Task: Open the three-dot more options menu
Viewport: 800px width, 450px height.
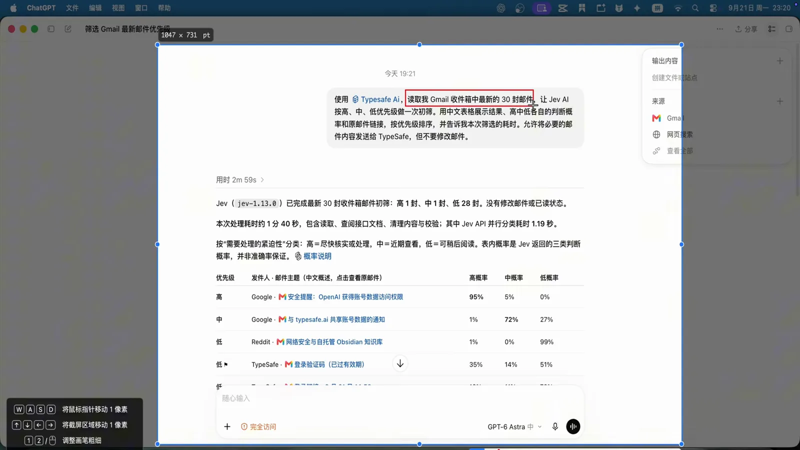Action: (719, 29)
